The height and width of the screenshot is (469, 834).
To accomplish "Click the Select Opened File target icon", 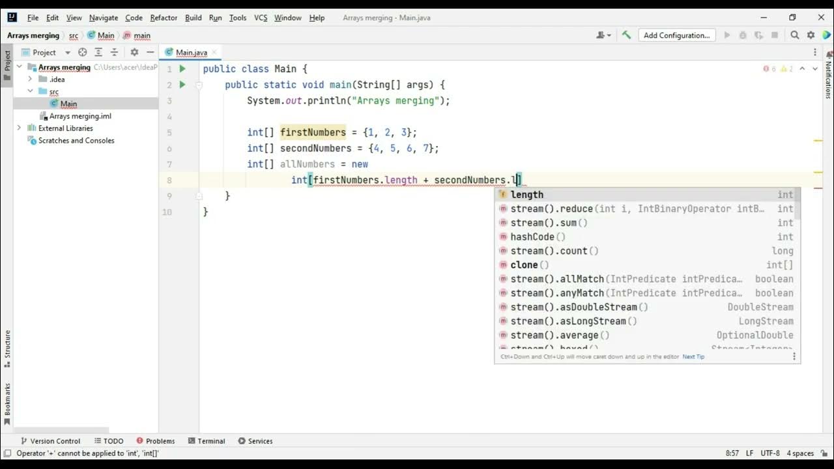I will [83, 52].
